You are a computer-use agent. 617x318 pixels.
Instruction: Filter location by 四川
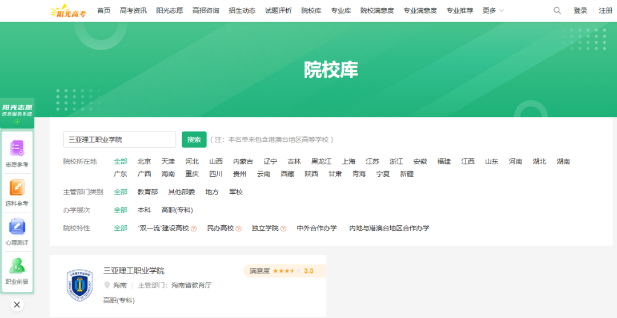coord(215,174)
